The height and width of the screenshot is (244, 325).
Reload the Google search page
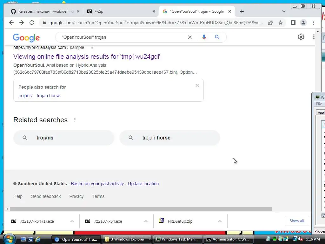[x=32, y=23]
